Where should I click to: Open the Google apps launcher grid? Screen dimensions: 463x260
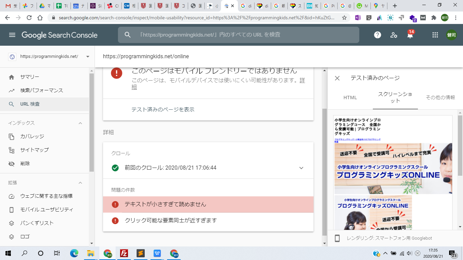(435, 35)
